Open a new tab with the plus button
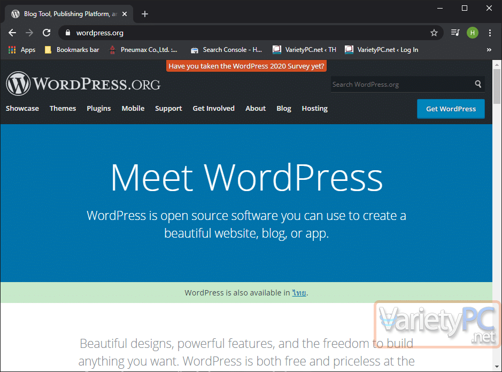The image size is (502, 372). [x=145, y=14]
